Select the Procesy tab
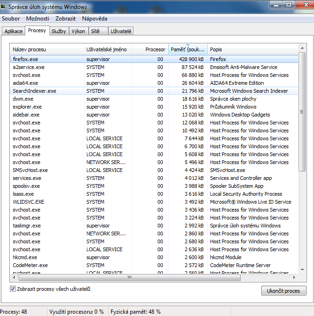The image size is (314, 316). (x=37, y=30)
